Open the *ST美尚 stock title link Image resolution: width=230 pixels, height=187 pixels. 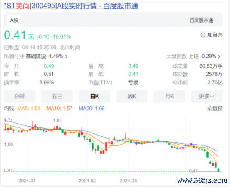[x=71, y=6]
